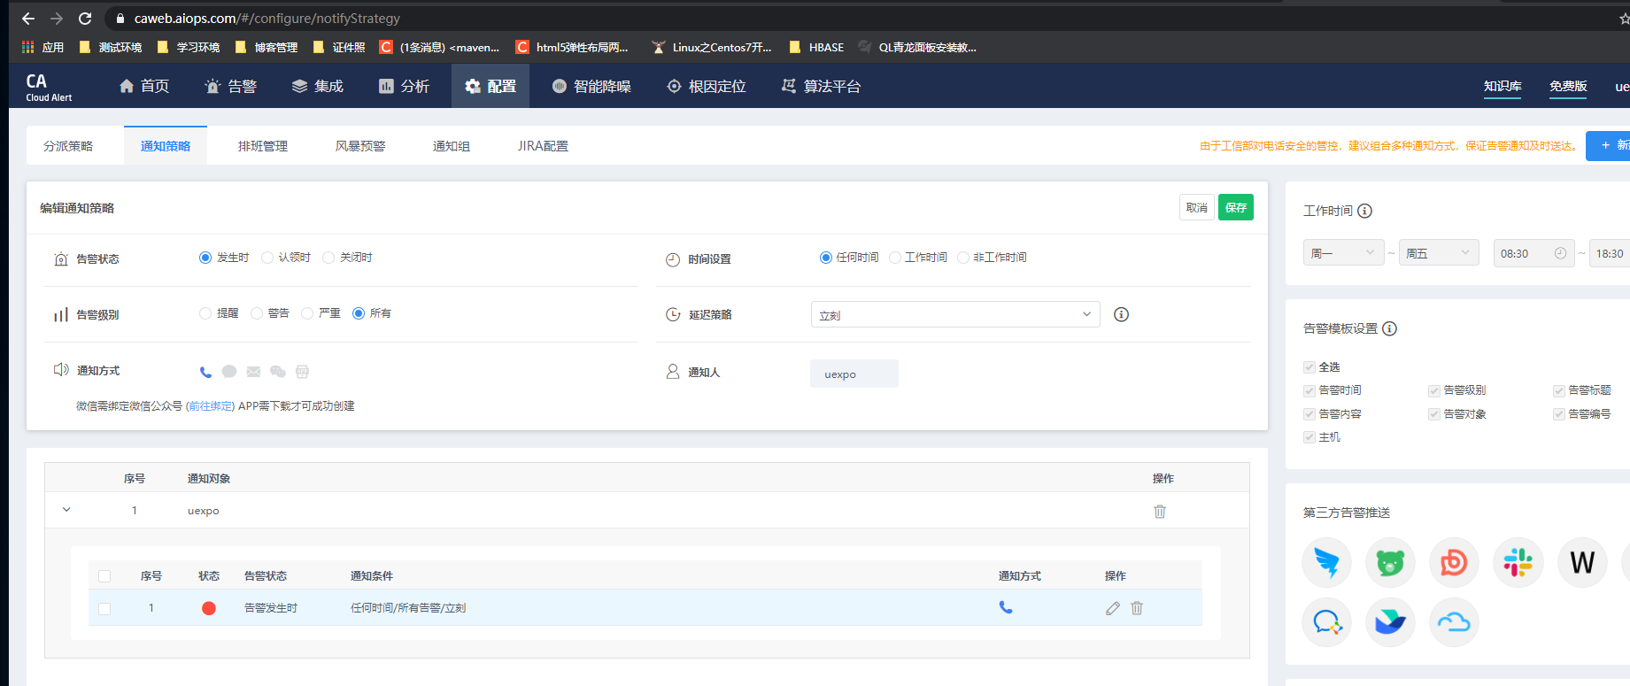This screenshot has height=686, width=1630.
Task: Click the info icon beside 延迟策略 dropdown
Action: (x=1121, y=315)
